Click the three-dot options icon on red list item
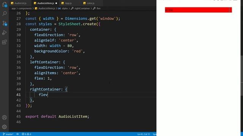Viewport: 243px width, 136px height. (229, 10)
